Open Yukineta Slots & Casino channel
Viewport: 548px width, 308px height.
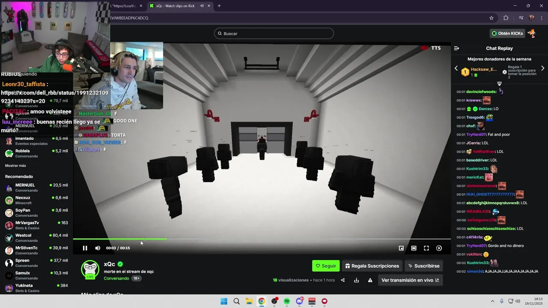click(x=36, y=288)
